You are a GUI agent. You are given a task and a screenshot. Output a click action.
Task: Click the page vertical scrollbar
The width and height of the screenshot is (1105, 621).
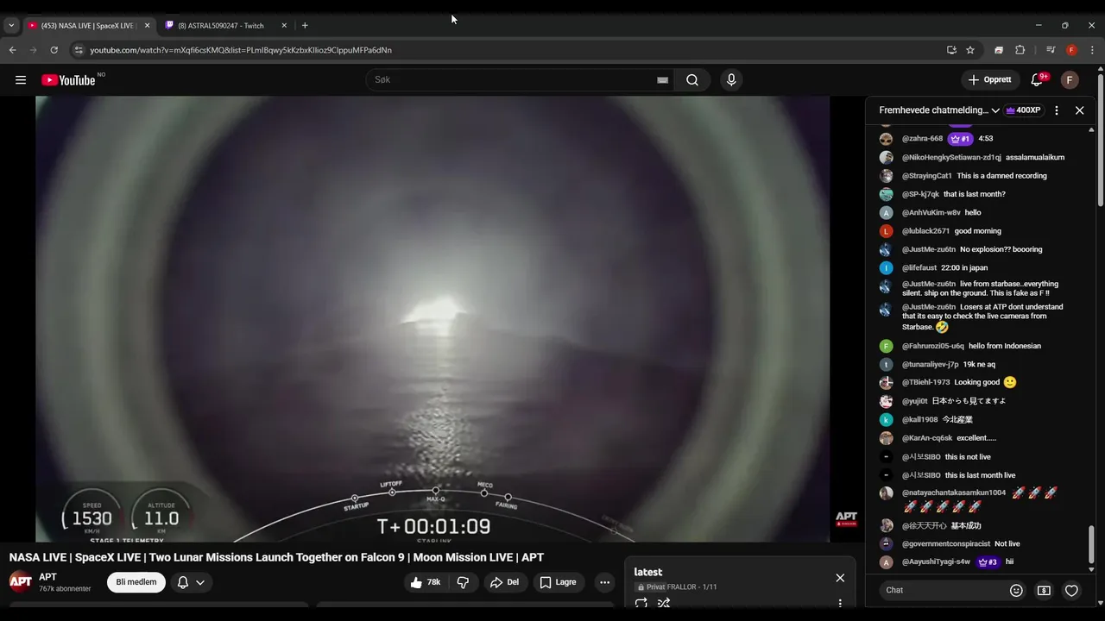(x=1101, y=142)
